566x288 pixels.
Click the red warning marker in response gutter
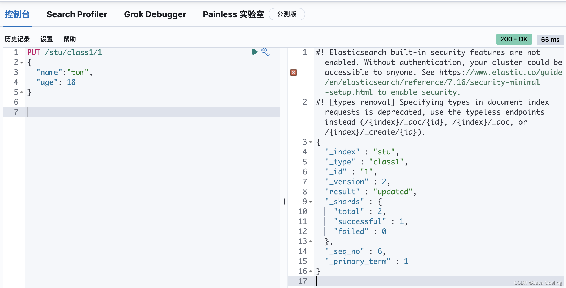click(x=293, y=73)
